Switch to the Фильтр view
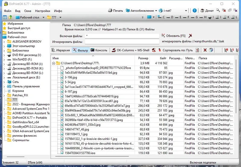This screenshot has height=167, width=241. 80,50
